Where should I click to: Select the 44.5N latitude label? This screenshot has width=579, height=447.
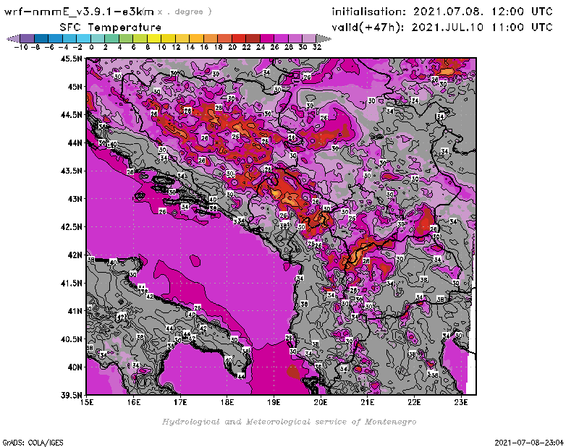tap(72, 114)
